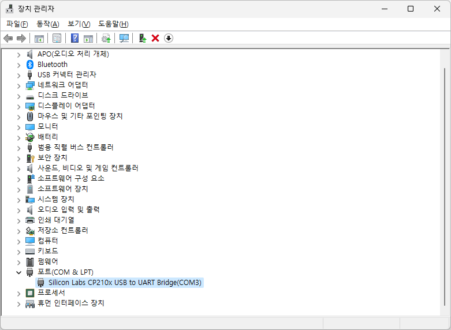Screen dimensions: 451x330
Task: Click the Add driver green-arrow icon
Action: tap(143, 38)
